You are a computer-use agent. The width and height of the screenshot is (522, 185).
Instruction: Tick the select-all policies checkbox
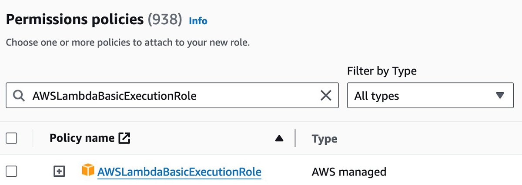point(11,139)
